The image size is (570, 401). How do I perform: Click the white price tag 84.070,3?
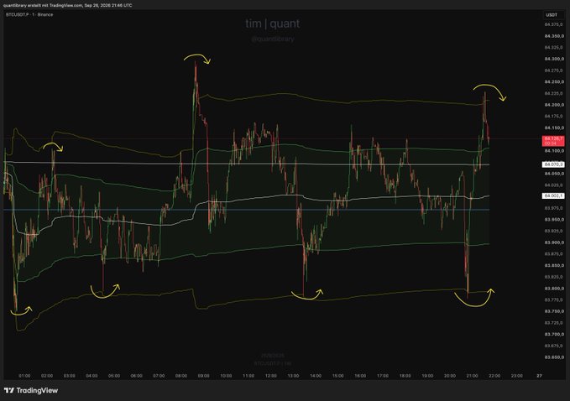553,164
